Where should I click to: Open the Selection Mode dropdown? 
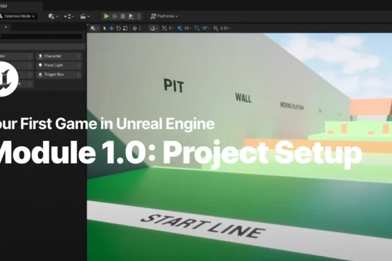pos(18,16)
